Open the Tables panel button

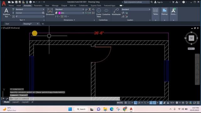tap(155, 14)
